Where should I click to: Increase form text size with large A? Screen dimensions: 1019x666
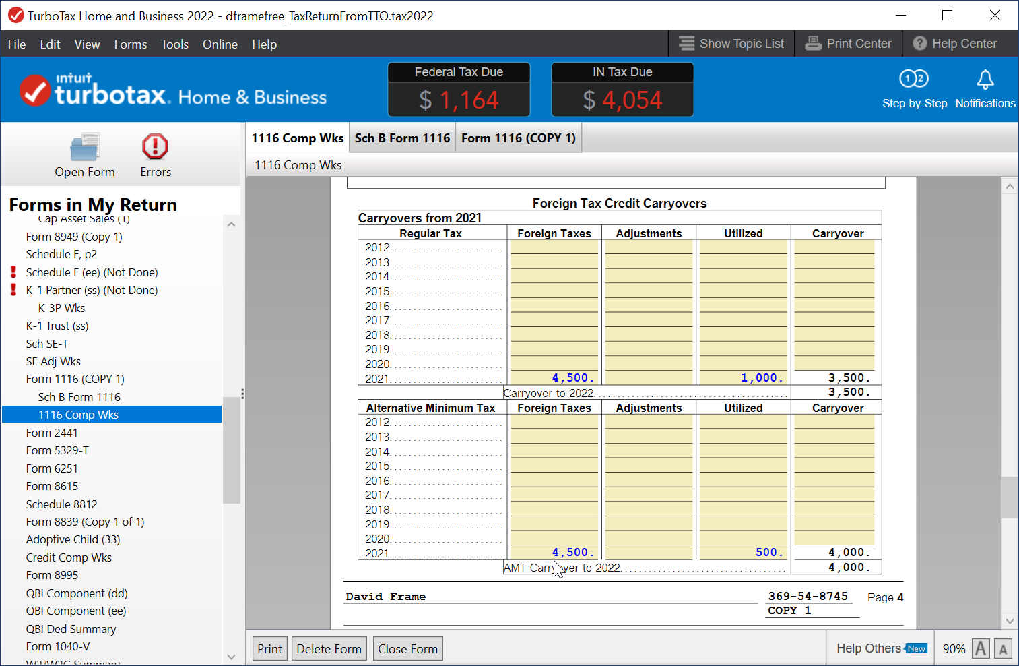tap(981, 648)
